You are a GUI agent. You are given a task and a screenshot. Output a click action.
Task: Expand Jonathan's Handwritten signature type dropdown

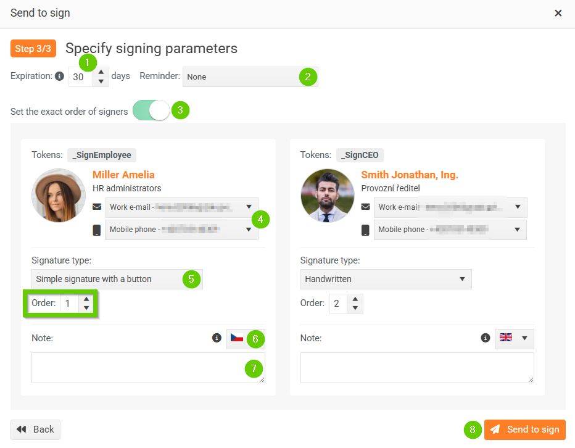coord(386,279)
